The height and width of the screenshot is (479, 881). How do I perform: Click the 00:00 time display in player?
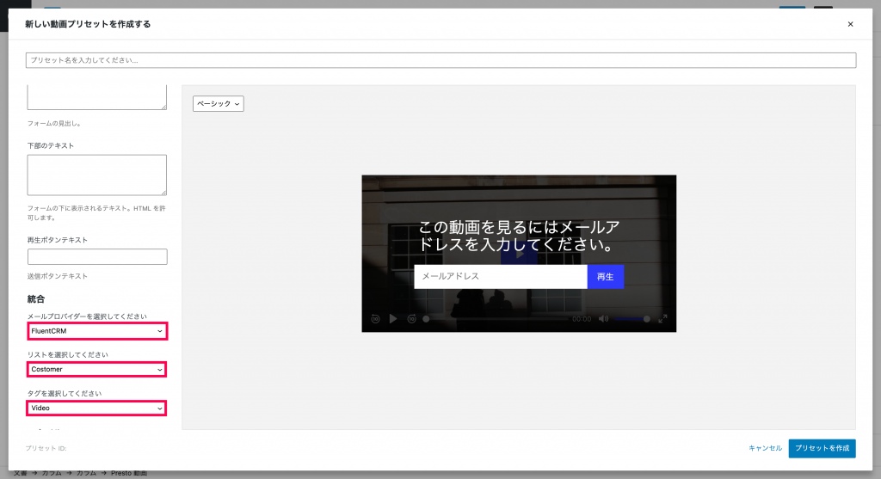(x=582, y=319)
